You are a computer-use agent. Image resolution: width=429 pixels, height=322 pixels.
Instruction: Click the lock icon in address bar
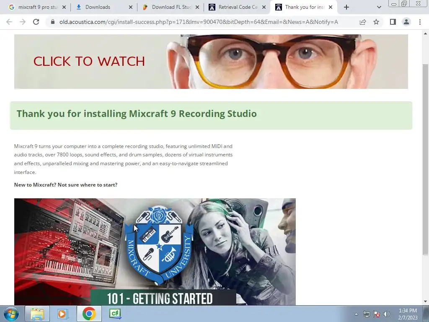coord(53,22)
